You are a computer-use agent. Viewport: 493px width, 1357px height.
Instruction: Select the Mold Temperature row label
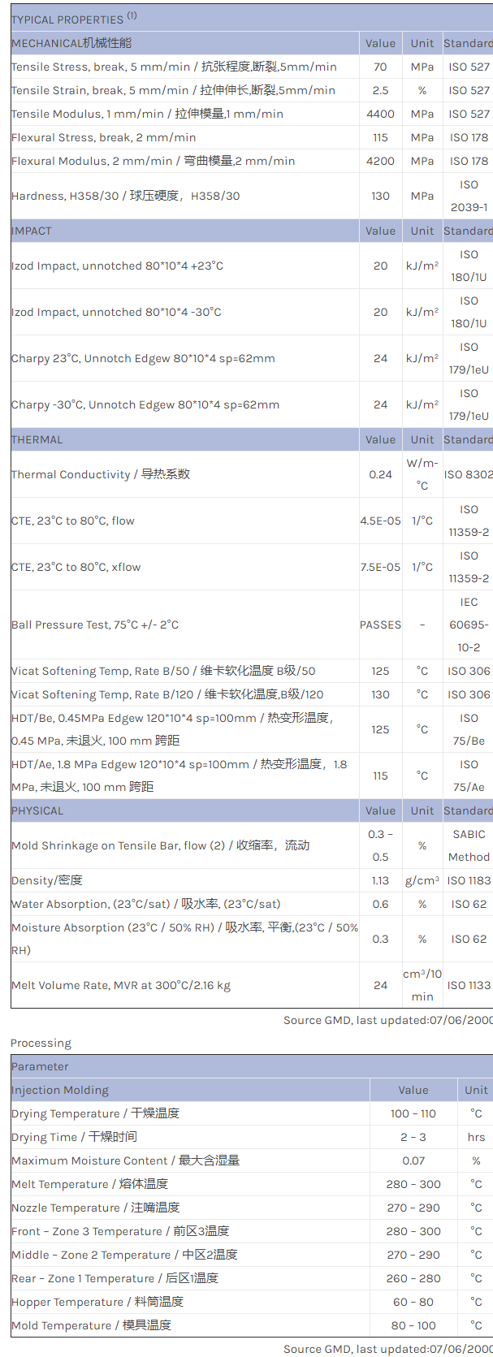91,1325
